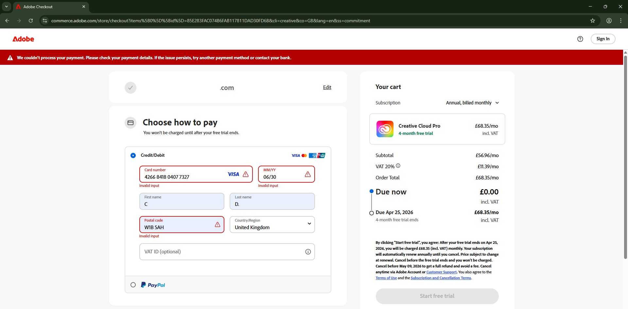The image size is (628, 309).
Task: Click the VAT 20% info icon
Action: (398, 166)
